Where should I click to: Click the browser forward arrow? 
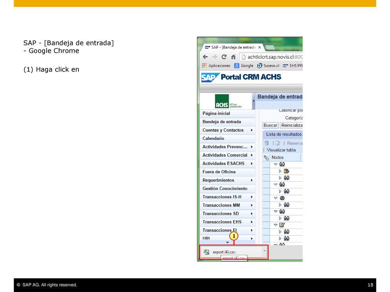tap(214, 57)
